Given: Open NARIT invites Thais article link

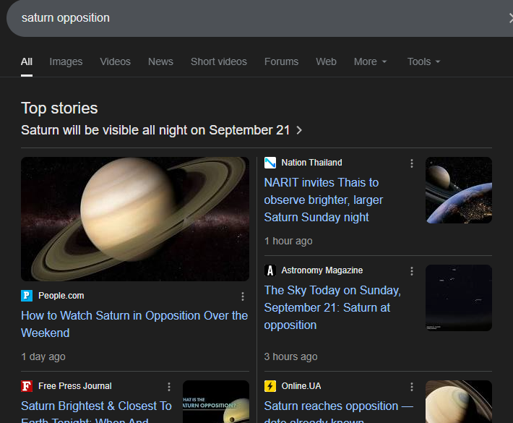Looking at the screenshot, I should click(x=323, y=200).
